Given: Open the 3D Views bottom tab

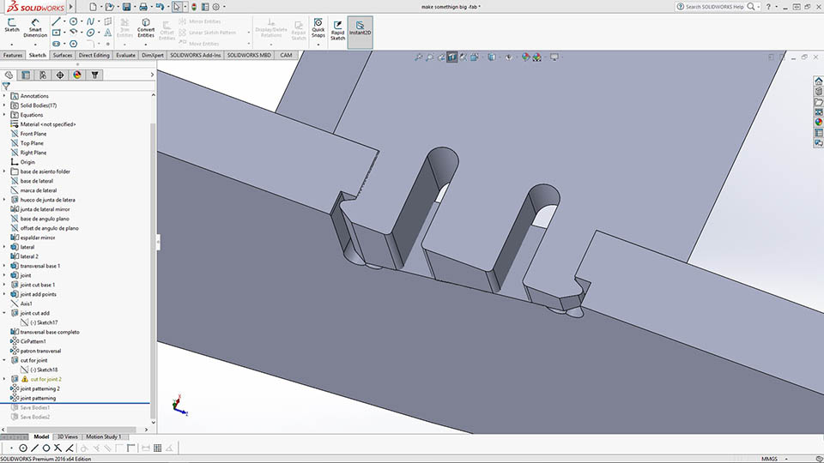Looking at the screenshot, I should 67,436.
